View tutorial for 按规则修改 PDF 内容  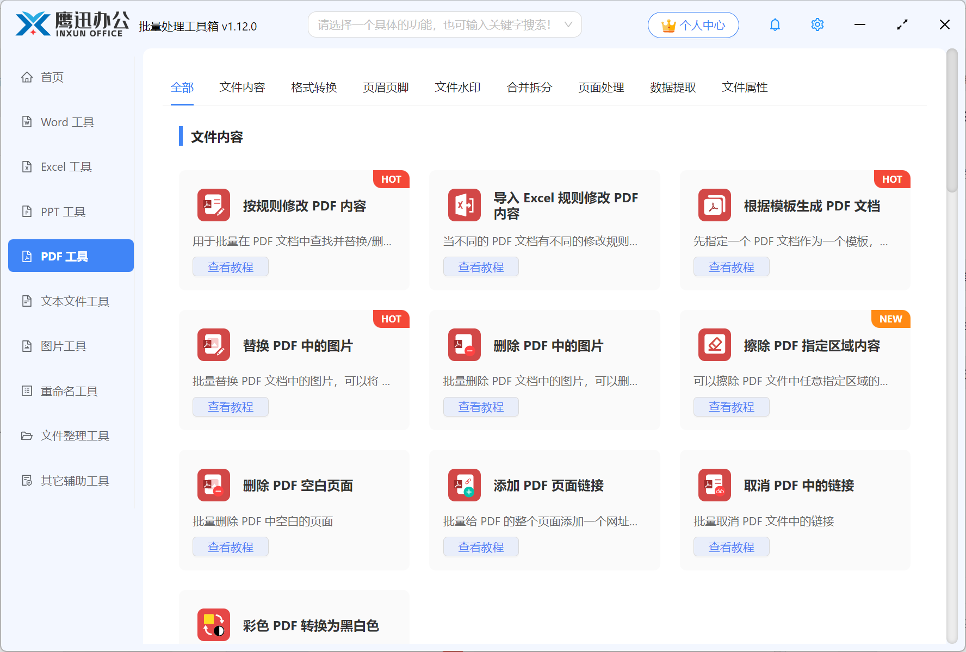231,267
